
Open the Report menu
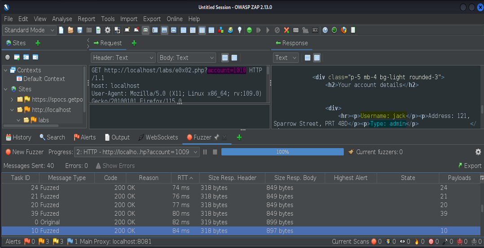pos(86,19)
